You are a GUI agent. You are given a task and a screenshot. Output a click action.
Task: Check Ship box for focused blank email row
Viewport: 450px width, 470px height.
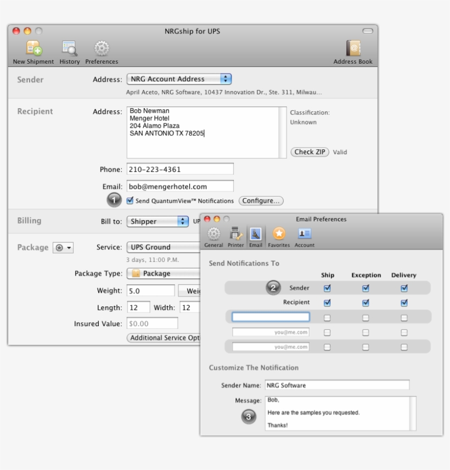(x=327, y=318)
